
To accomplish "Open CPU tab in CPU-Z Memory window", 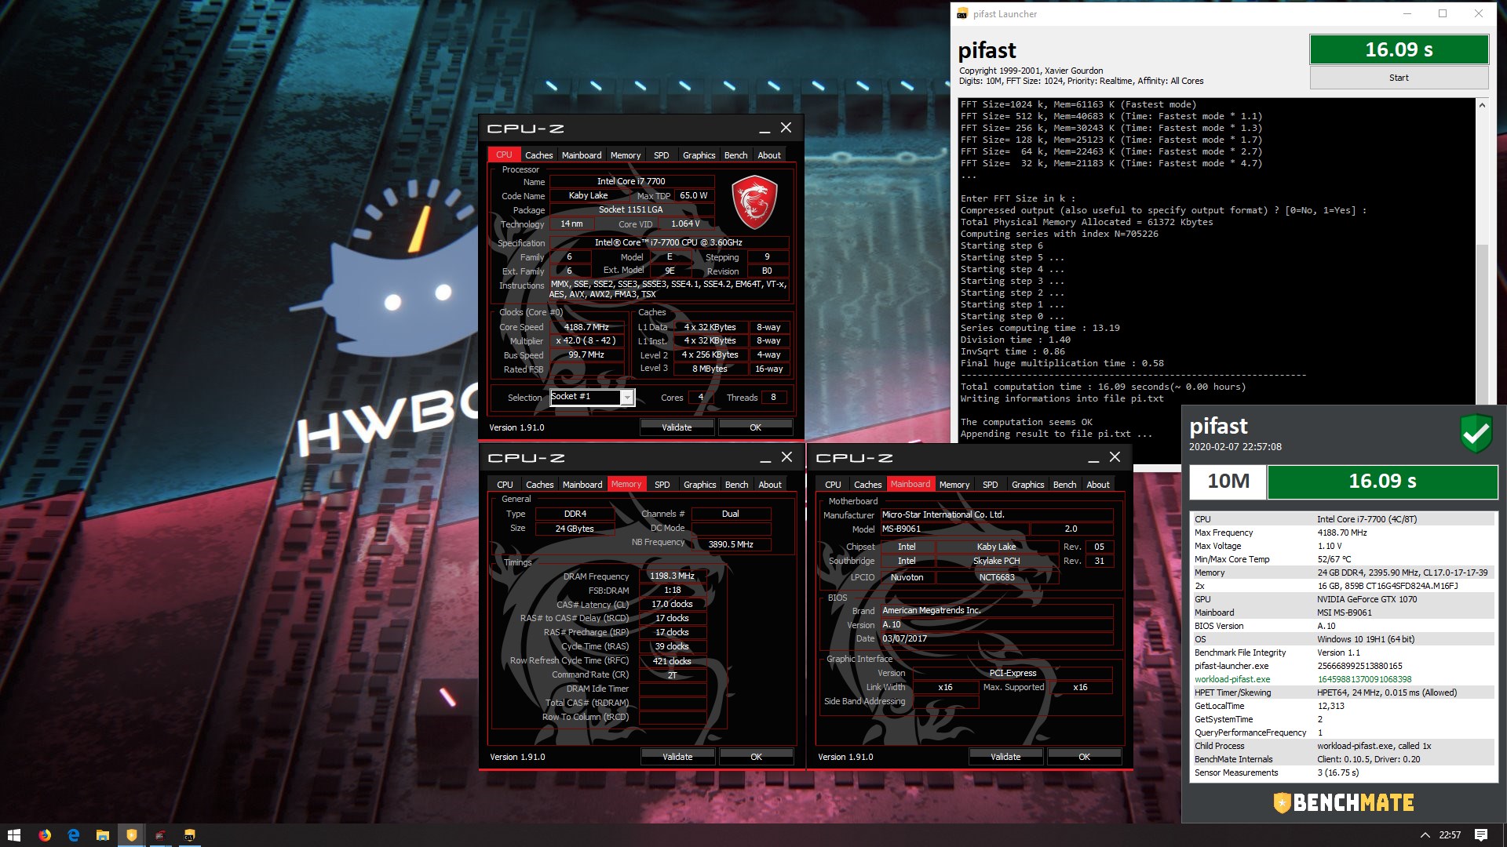I will point(505,485).
